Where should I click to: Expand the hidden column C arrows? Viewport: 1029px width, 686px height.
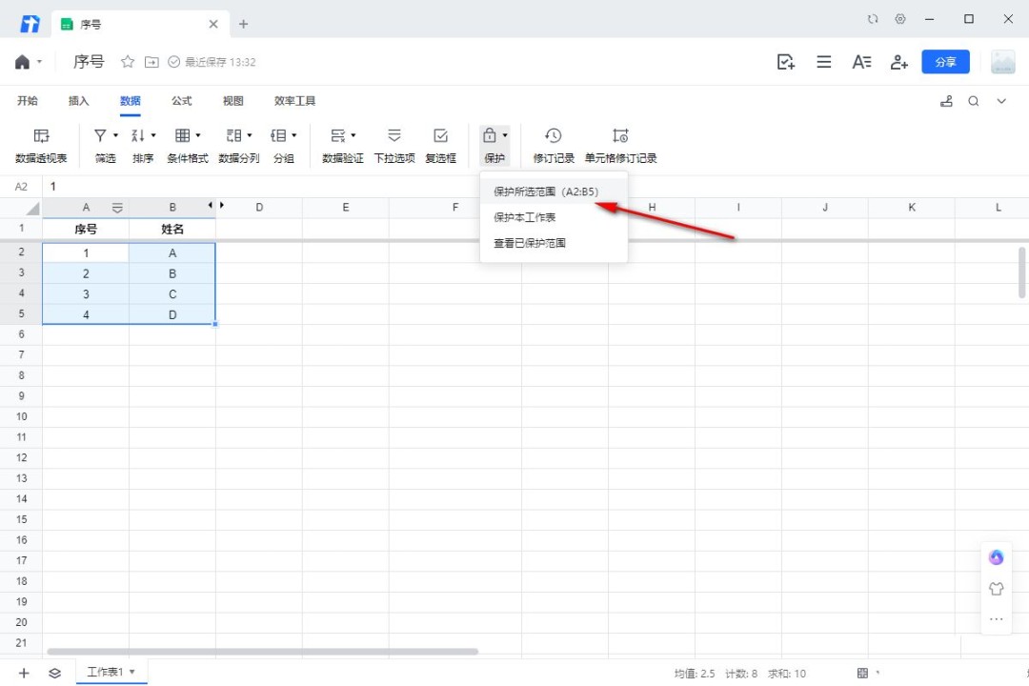[x=216, y=206]
